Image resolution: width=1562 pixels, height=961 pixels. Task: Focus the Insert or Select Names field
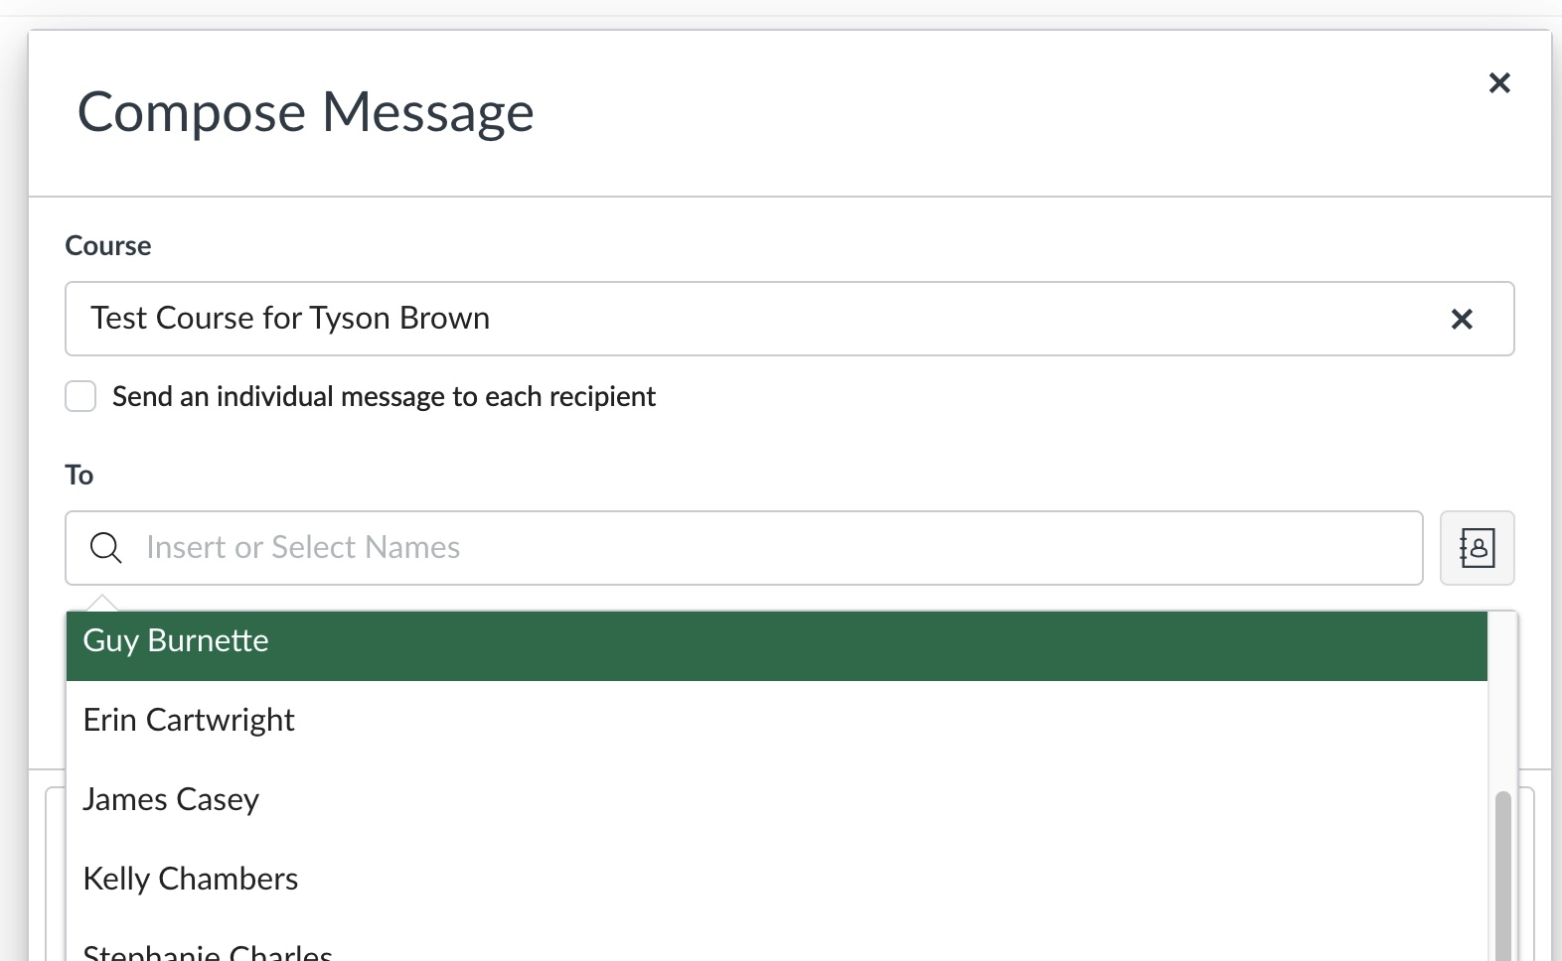pyautogui.click(x=775, y=548)
